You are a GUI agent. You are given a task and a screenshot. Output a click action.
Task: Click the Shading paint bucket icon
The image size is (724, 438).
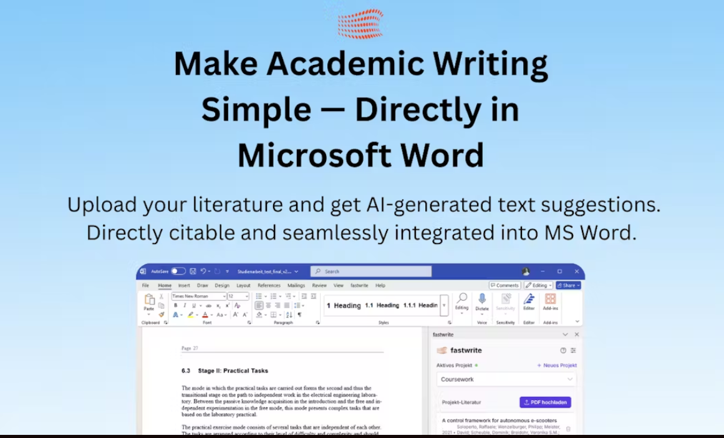[x=259, y=314]
